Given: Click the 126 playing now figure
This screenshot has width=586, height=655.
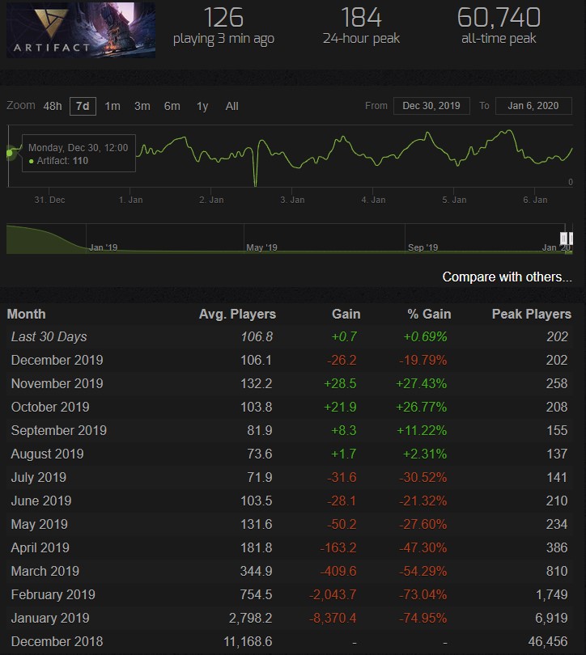Looking at the screenshot, I should [x=223, y=17].
